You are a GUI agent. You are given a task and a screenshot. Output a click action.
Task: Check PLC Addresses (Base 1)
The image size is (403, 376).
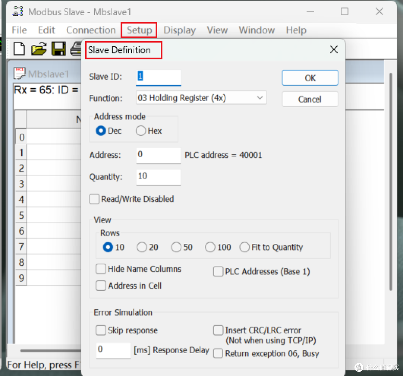pos(218,271)
